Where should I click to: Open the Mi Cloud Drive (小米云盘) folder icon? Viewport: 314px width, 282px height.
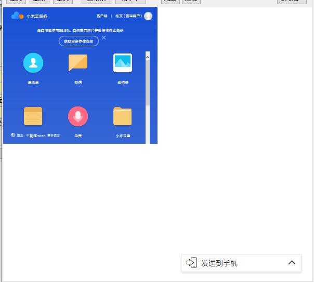pyautogui.click(x=123, y=116)
